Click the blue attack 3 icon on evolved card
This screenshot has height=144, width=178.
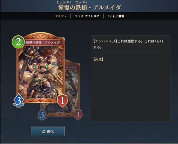(x=42, y=115)
